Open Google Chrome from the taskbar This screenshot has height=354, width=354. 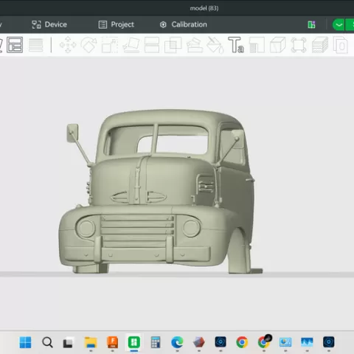pyautogui.click(x=242, y=342)
